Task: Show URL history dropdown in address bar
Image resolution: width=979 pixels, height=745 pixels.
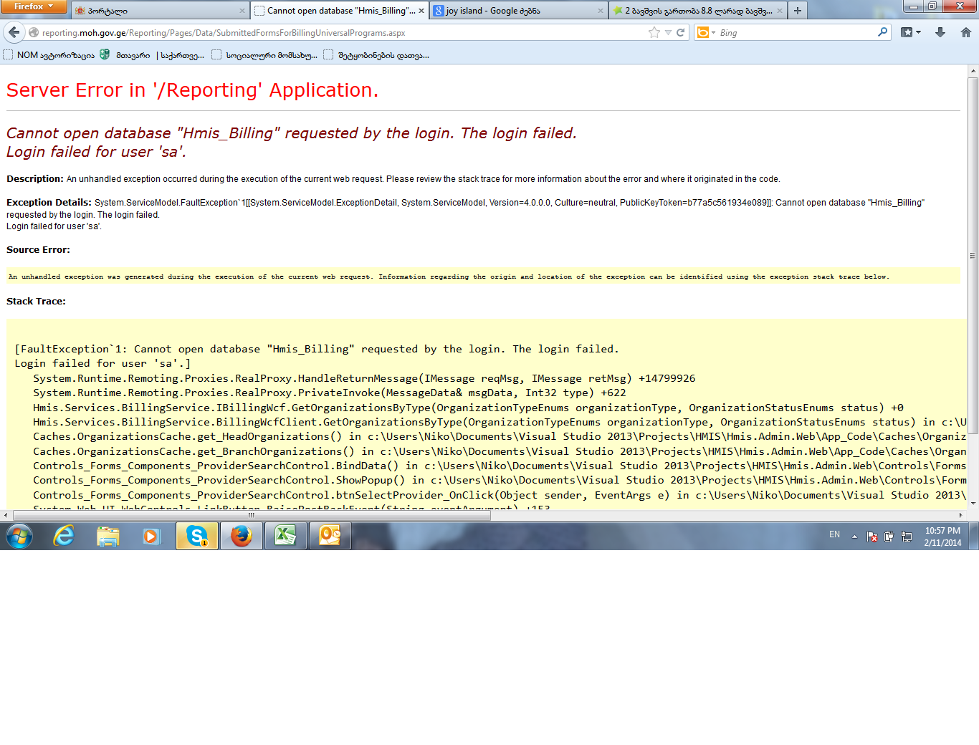Action: (668, 32)
